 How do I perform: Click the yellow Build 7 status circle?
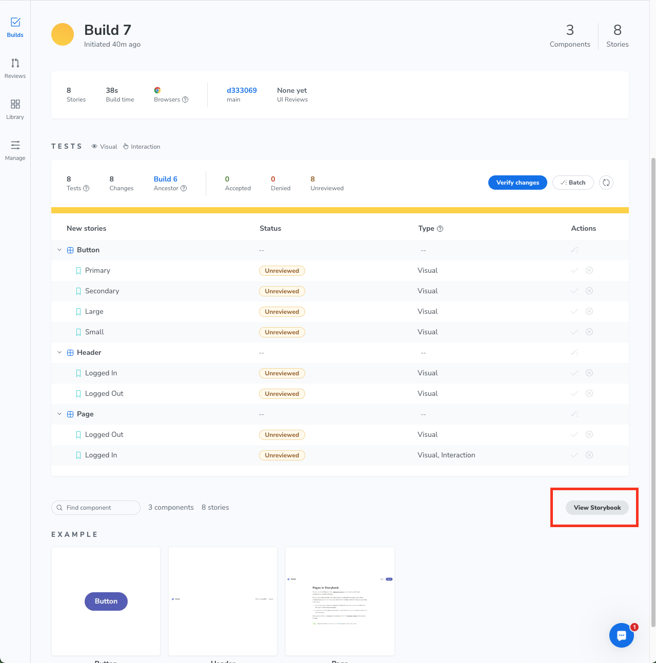coord(63,34)
